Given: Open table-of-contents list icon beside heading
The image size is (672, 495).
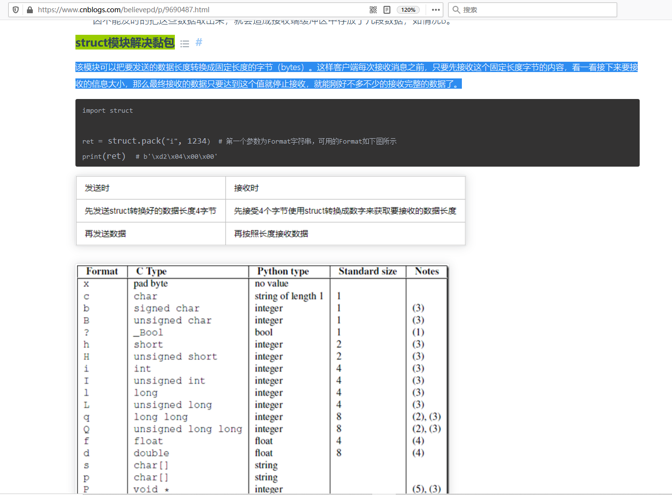Looking at the screenshot, I should [x=185, y=44].
